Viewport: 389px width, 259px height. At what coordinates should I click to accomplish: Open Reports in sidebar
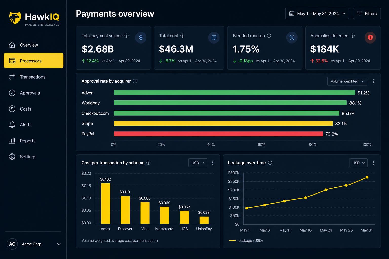click(x=33, y=141)
